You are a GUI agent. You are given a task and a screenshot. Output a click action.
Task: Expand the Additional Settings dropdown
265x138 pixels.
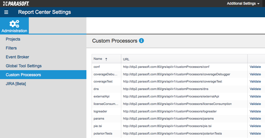coord(243,3)
